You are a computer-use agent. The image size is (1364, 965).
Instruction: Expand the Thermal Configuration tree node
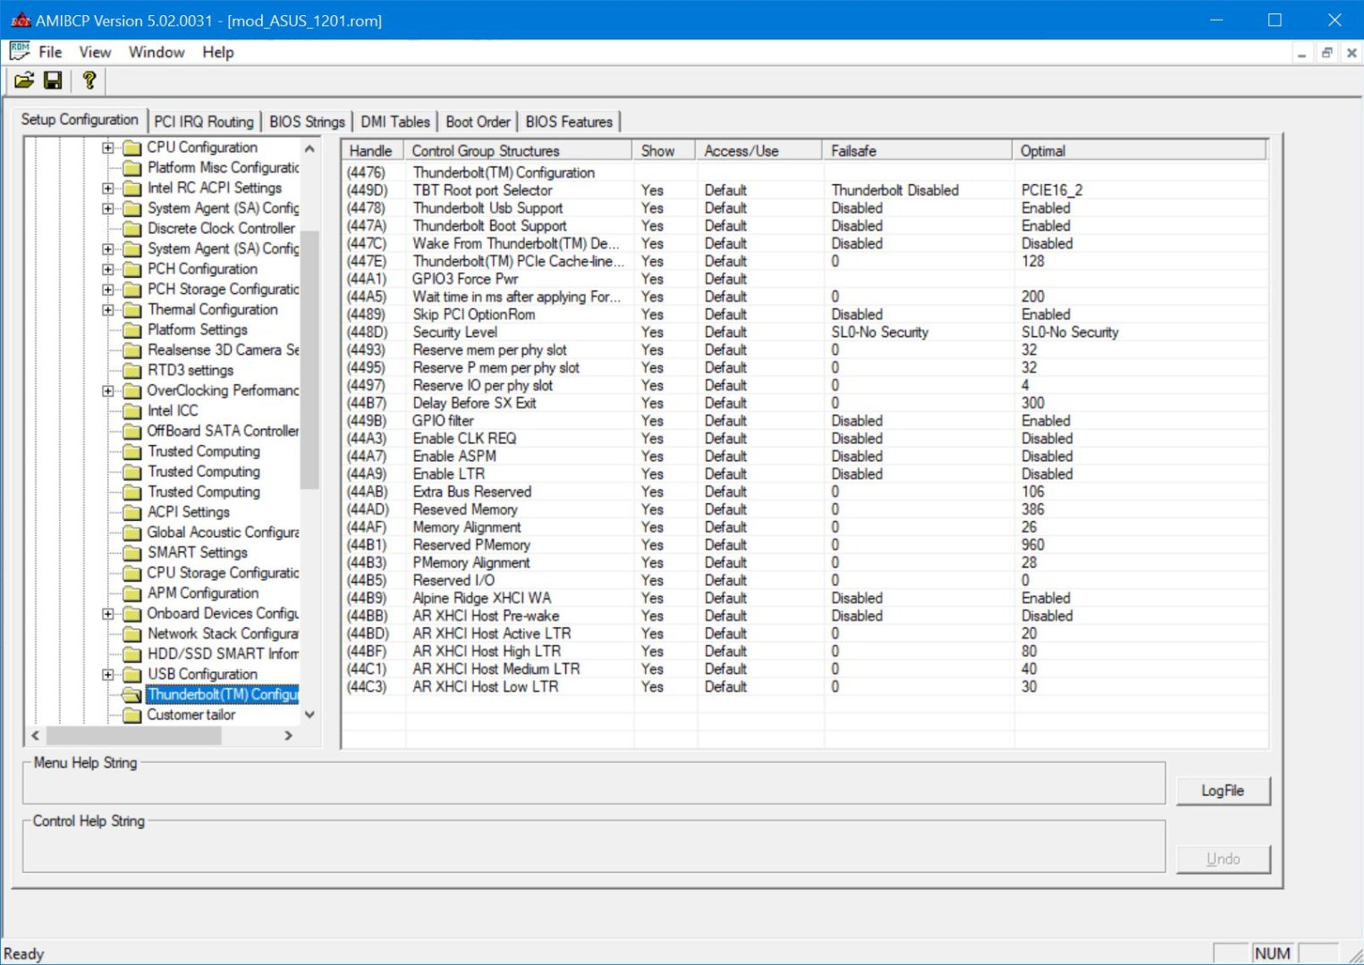click(x=108, y=310)
